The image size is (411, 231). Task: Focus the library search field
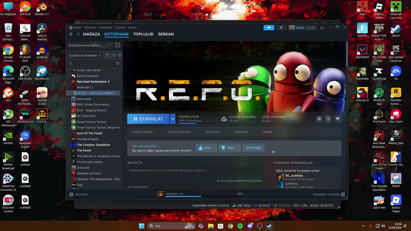[x=92, y=64]
